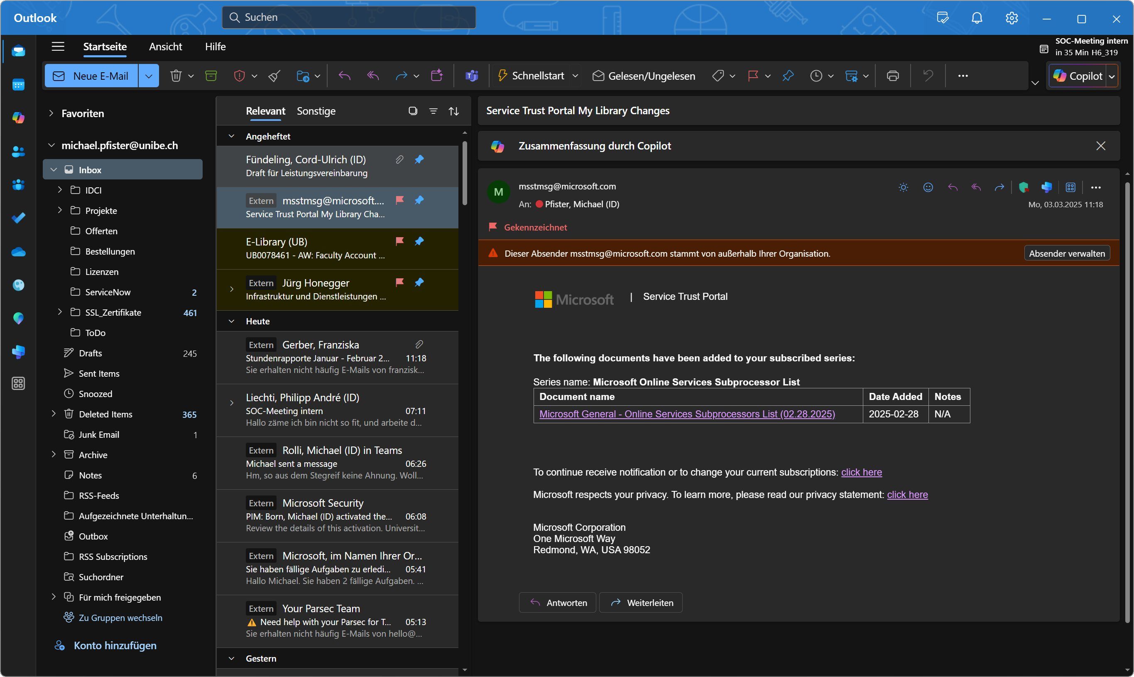The image size is (1134, 677).
Task: Click the Absender verwalten button
Action: click(1066, 253)
